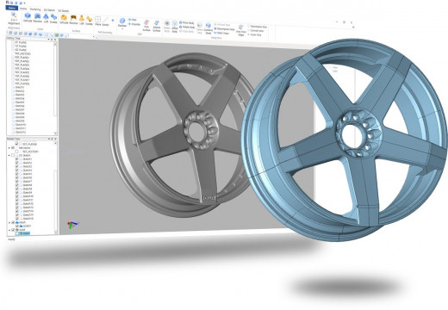The height and width of the screenshot is (310, 448).
Task: Select the Extend Surface tool
Action: 157,26
